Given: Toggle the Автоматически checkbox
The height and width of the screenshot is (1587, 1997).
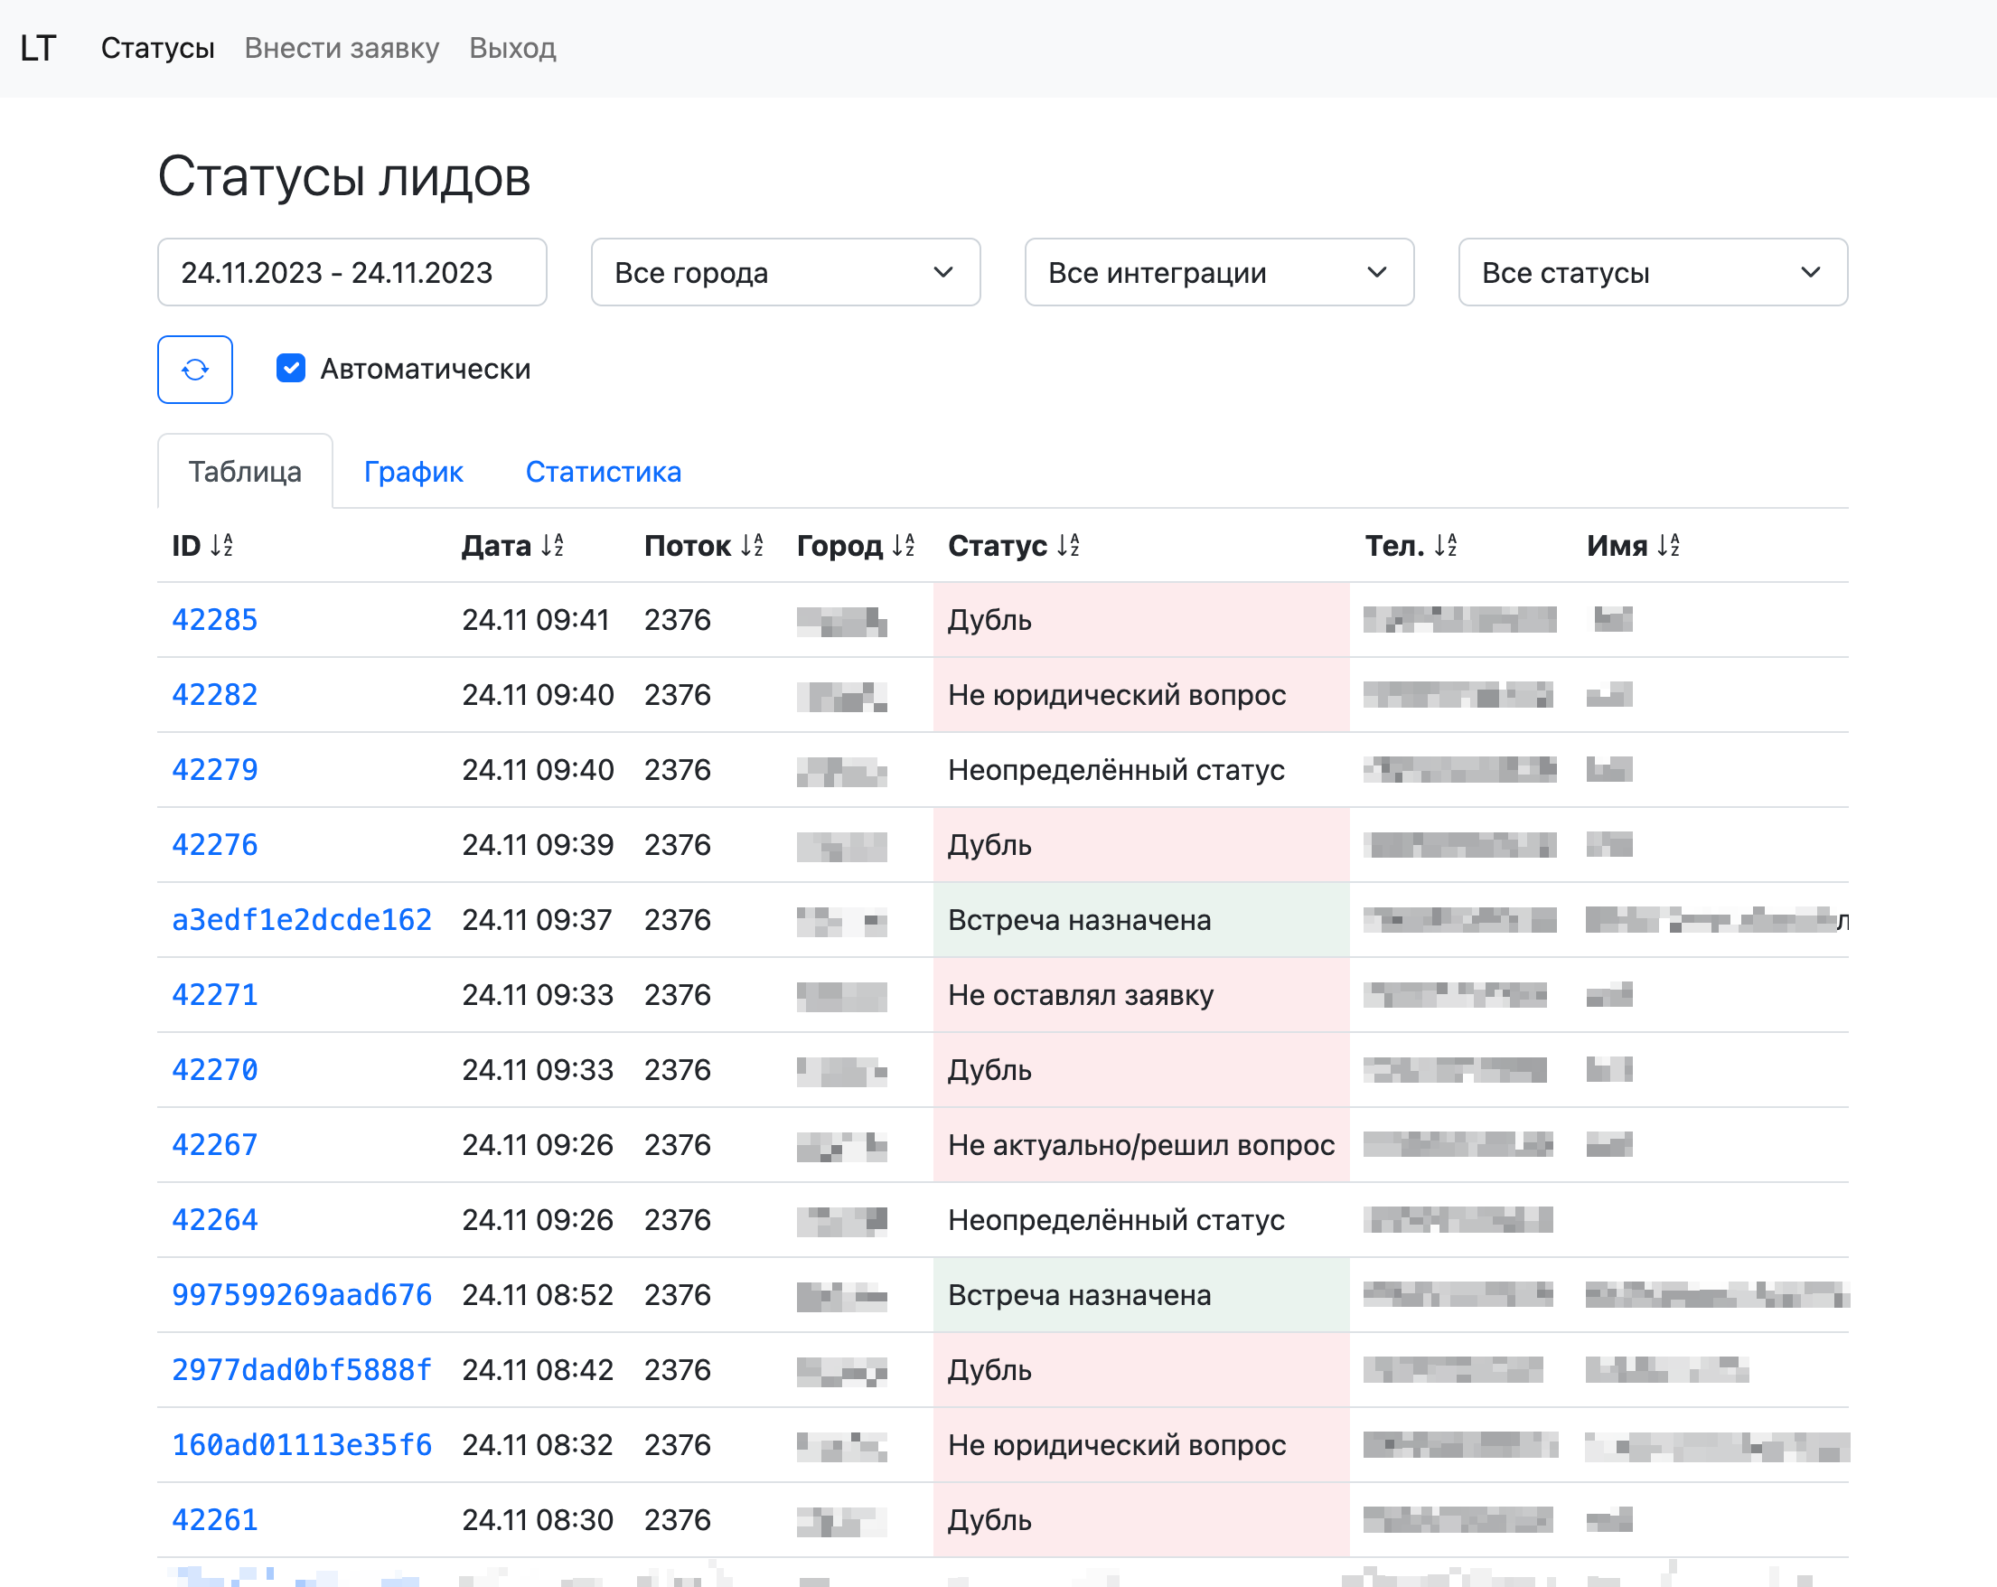Looking at the screenshot, I should [291, 369].
